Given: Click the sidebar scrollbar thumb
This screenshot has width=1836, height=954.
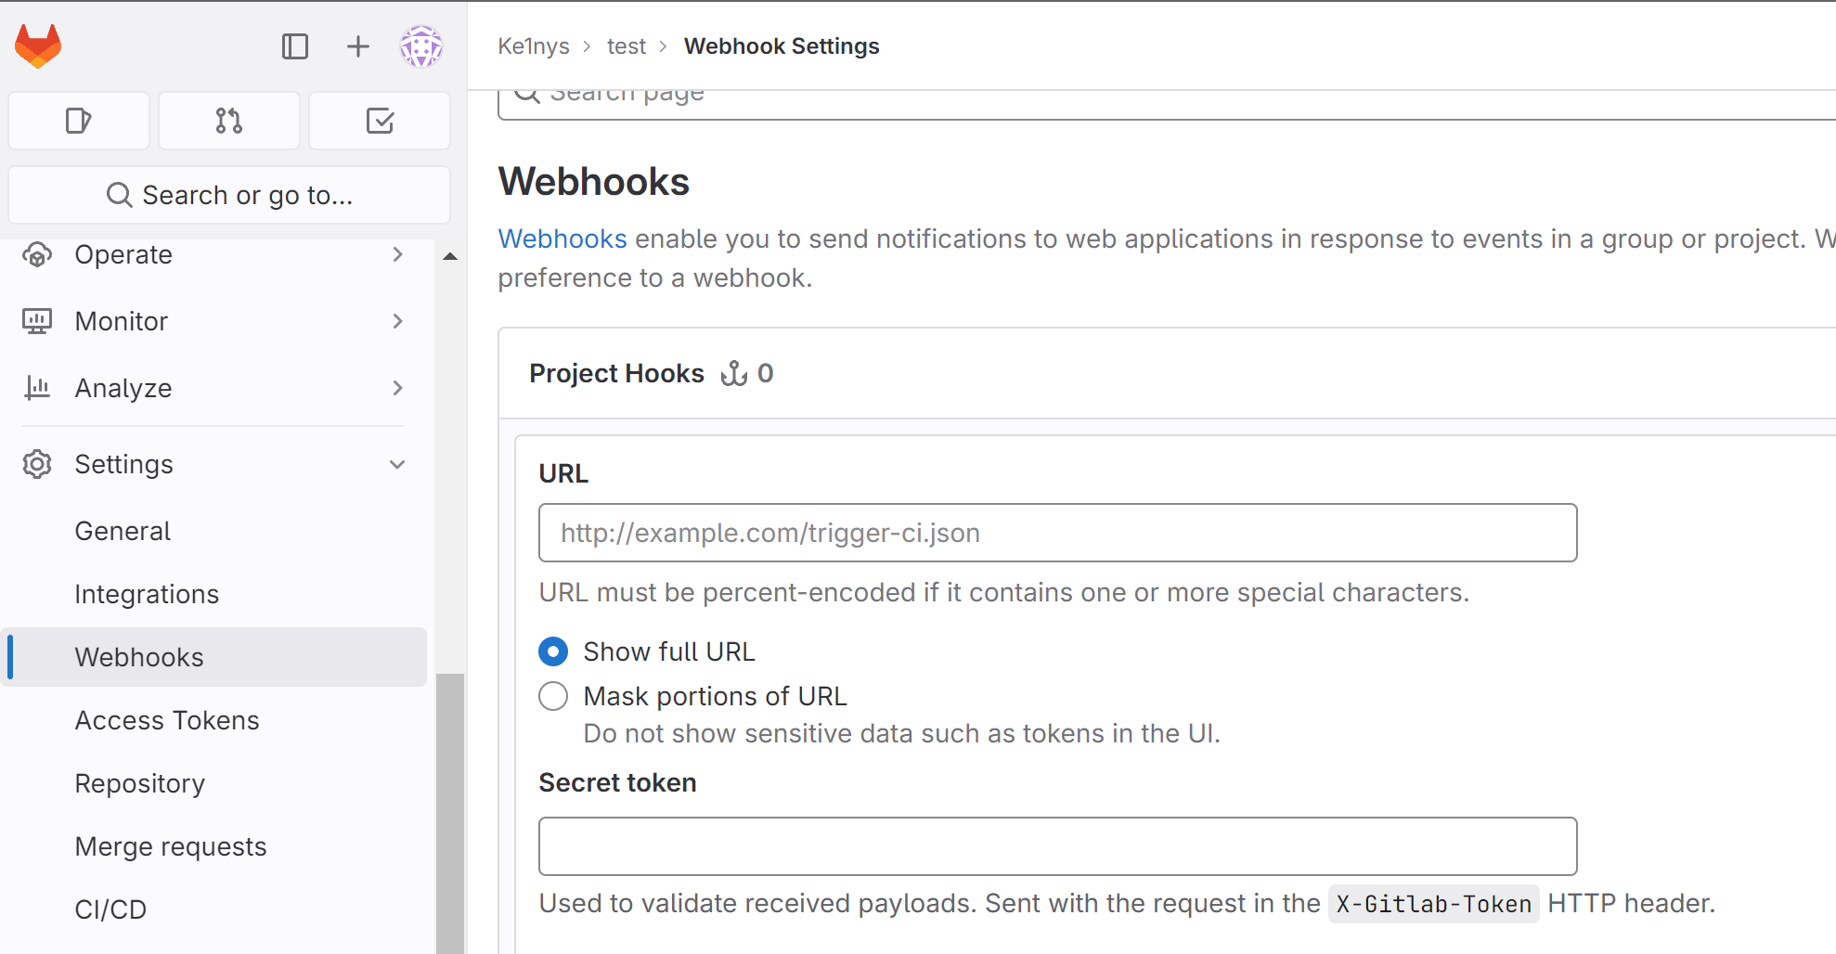Looking at the screenshot, I should (450, 813).
